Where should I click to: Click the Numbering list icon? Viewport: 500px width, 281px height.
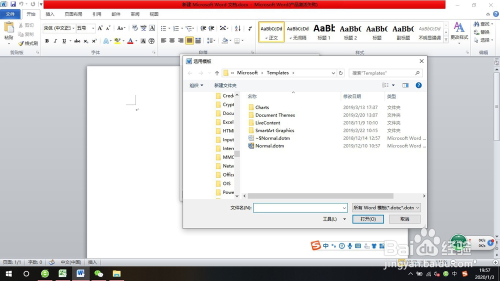[x=176, y=28]
